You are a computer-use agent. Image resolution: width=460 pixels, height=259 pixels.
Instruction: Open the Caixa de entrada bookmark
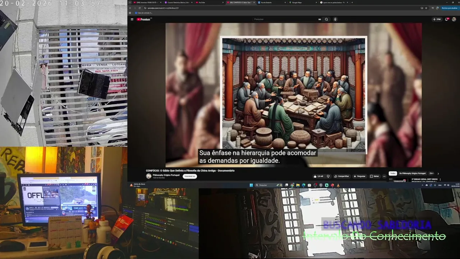(x=143, y=13)
